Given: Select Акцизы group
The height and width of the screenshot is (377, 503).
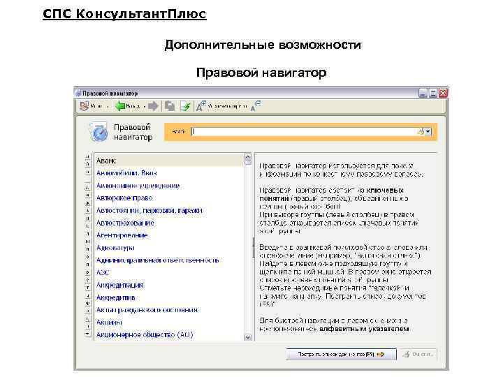Looking at the screenshot, I should (x=109, y=323).
